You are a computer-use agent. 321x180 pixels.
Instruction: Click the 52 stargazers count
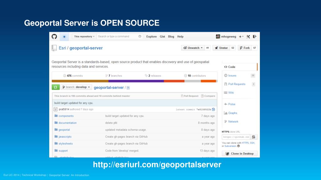(233, 48)
